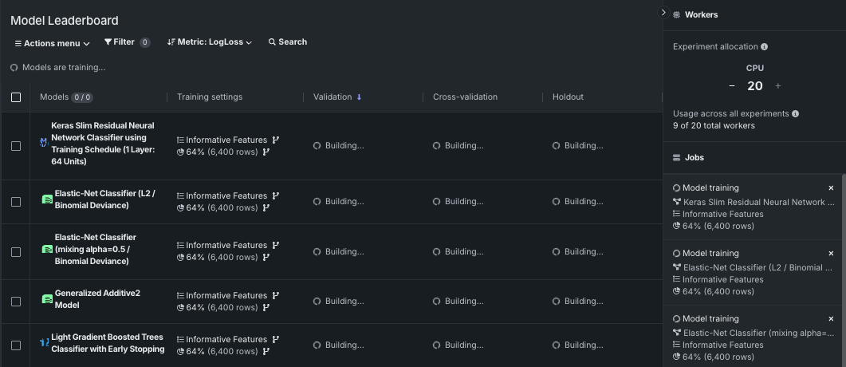This screenshot has height=367, width=846.
Task: Collapse the Workers side panel
Action: (663, 13)
